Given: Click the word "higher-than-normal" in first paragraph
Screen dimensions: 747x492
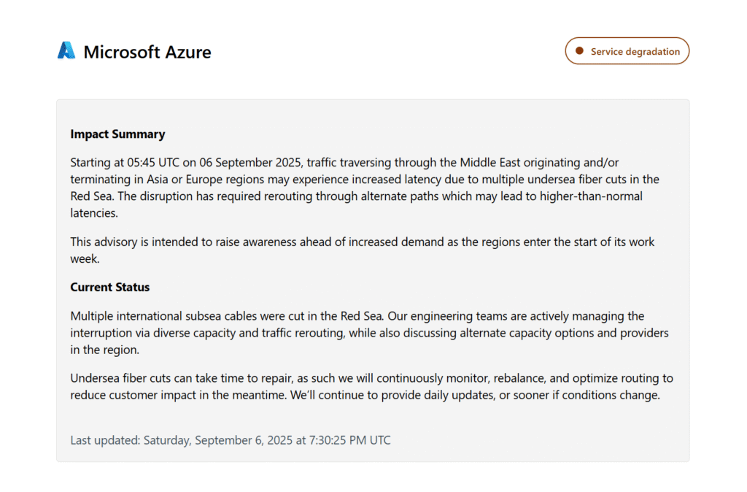Looking at the screenshot, I should tap(591, 197).
